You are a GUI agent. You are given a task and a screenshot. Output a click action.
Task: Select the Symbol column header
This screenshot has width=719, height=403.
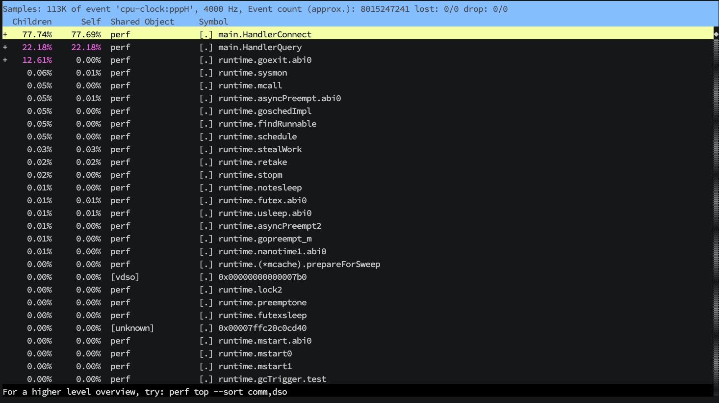[213, 22]
